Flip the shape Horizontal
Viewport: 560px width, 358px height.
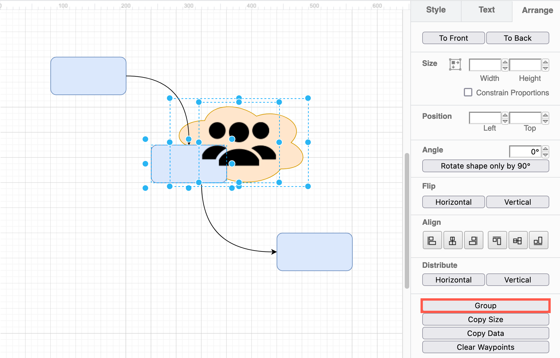coord(453,202)
